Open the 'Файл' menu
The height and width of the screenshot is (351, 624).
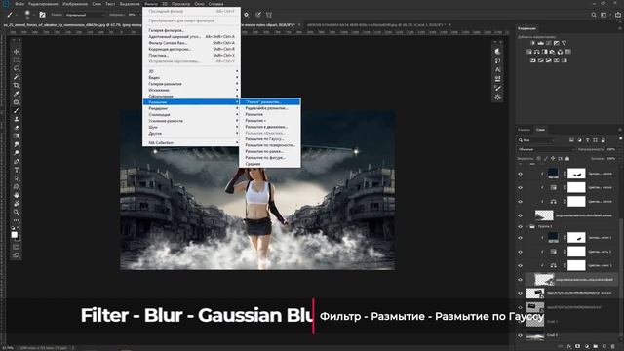coord(19,4)
